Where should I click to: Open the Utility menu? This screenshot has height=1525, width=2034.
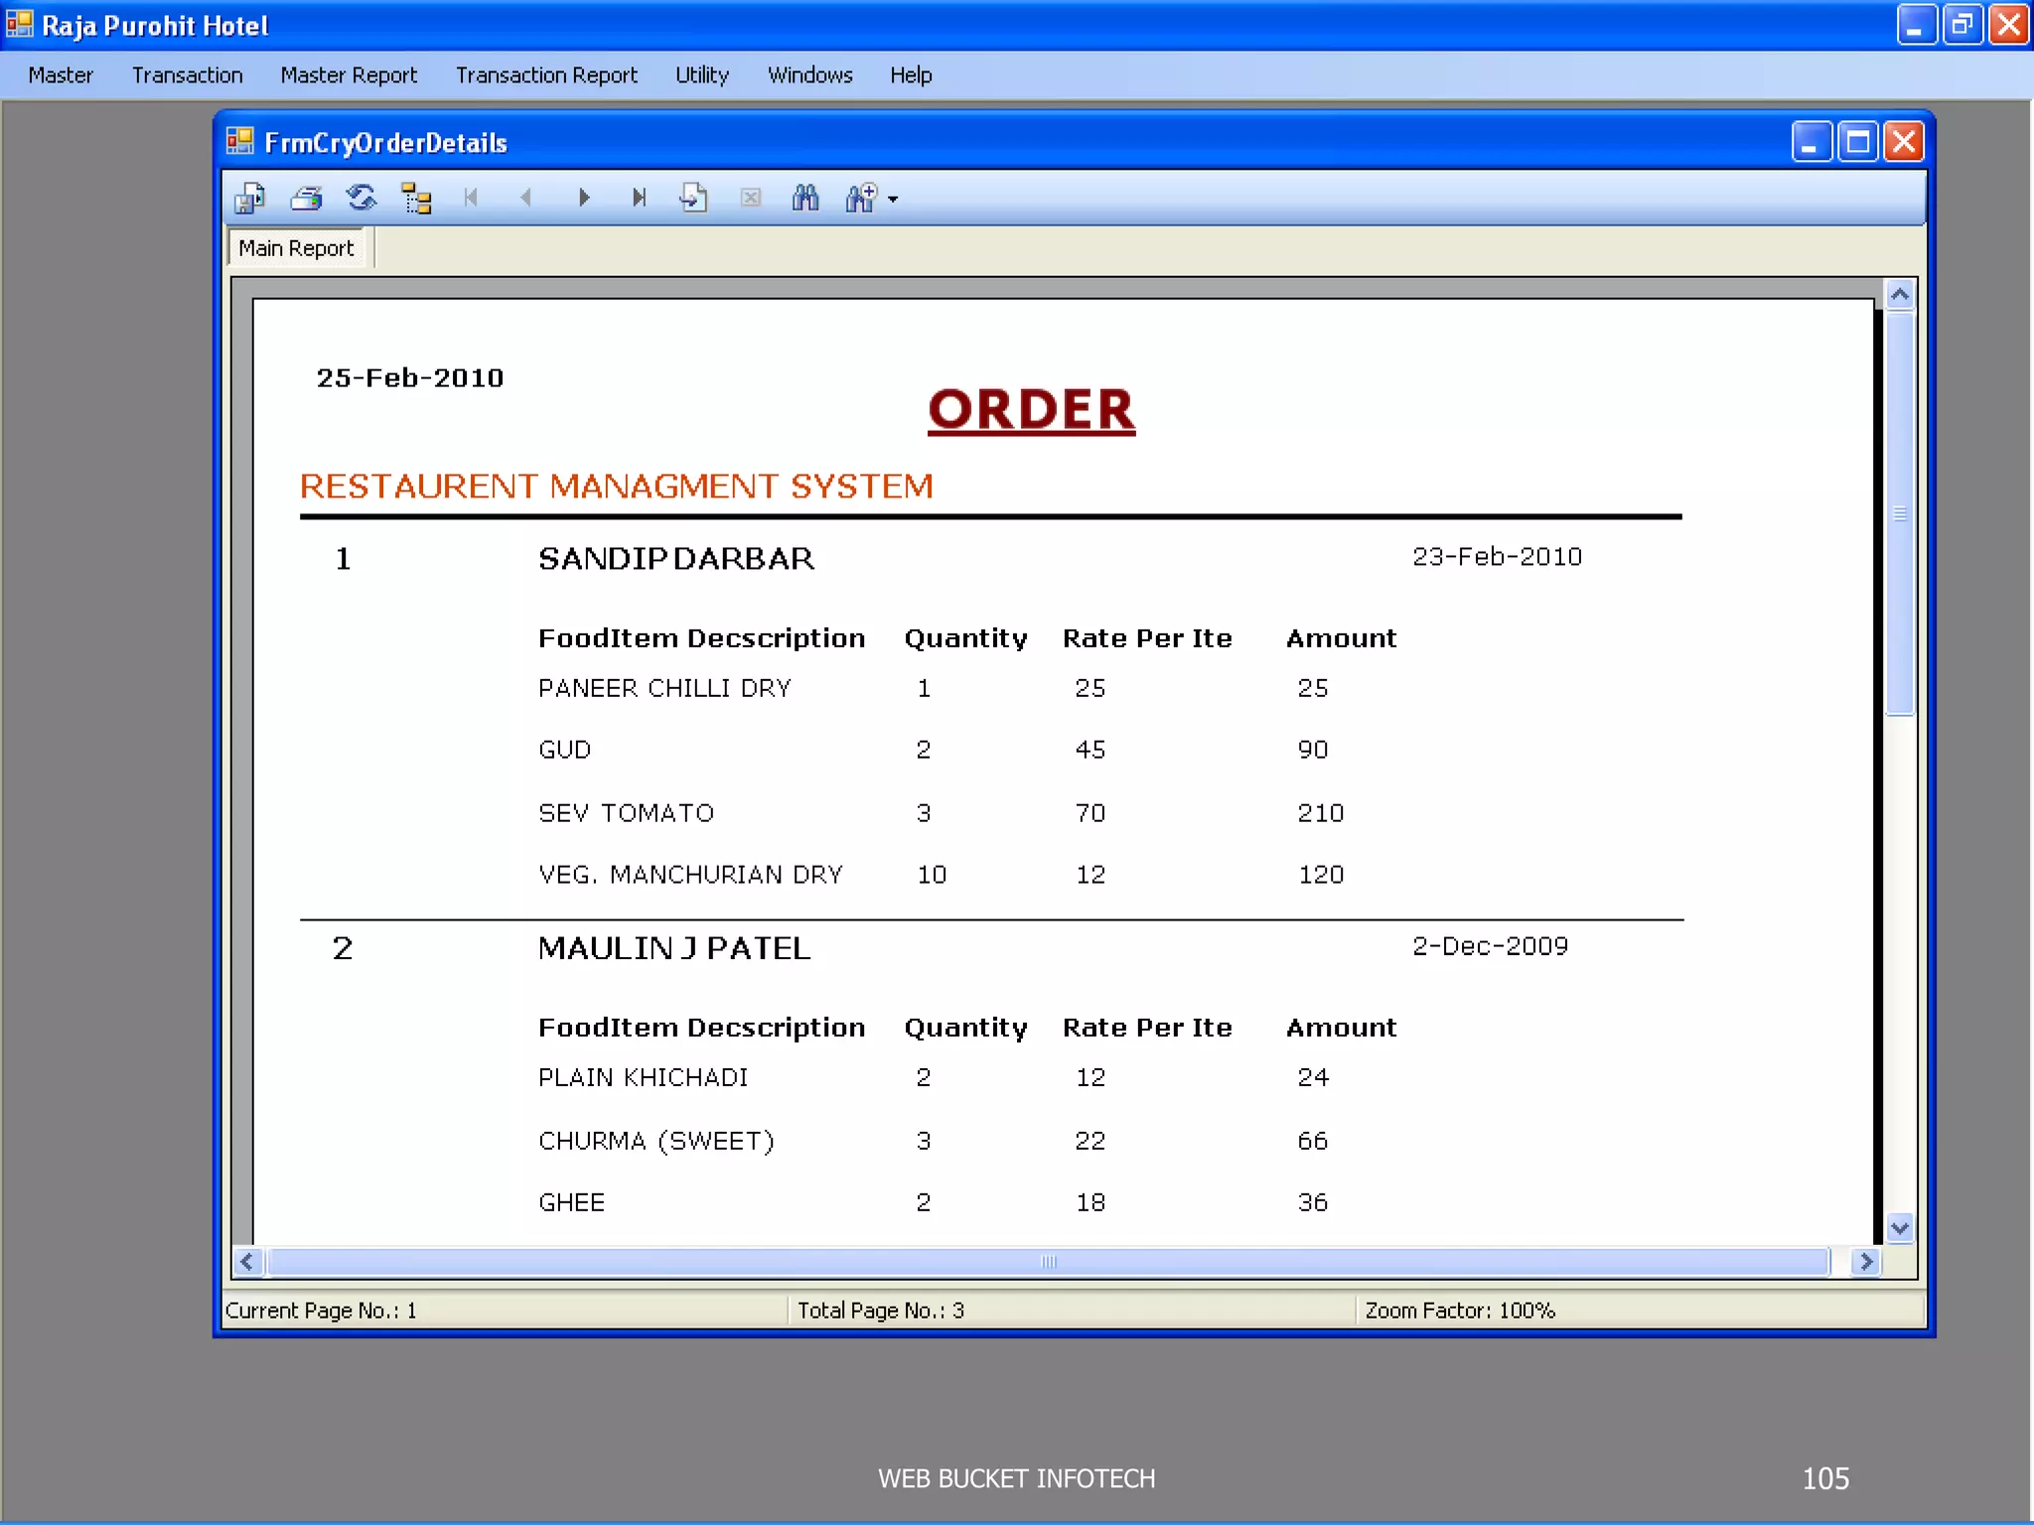[x=702, y=75]
